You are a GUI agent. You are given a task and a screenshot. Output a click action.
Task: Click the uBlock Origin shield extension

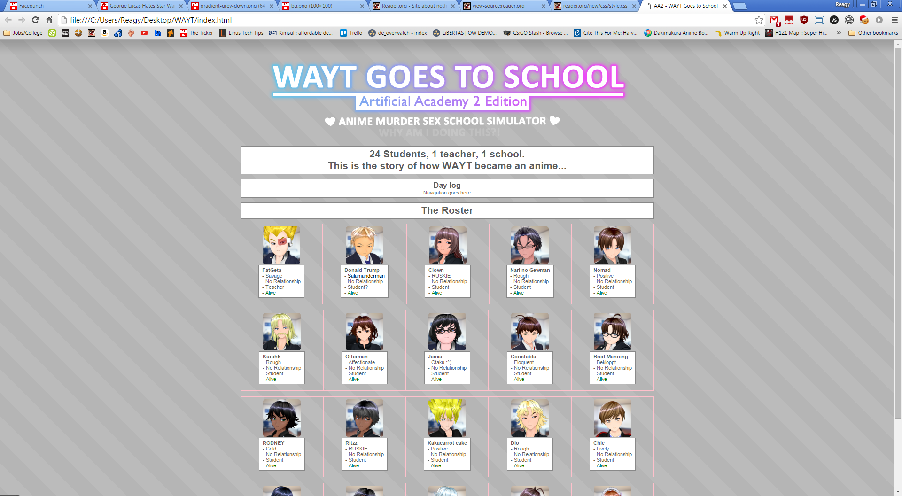[804, 20]
